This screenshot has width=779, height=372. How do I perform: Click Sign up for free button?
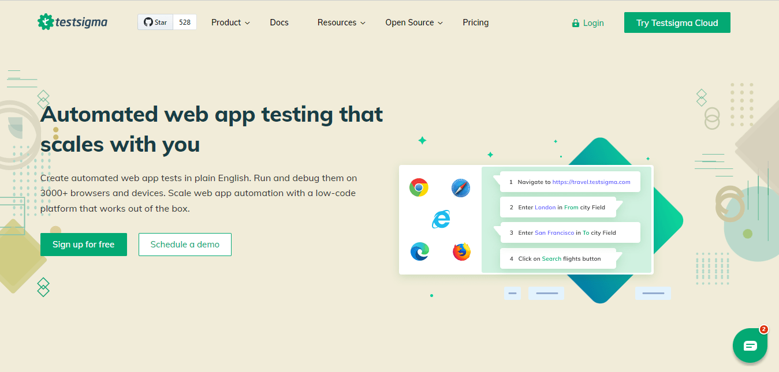[x=84, y=245]
